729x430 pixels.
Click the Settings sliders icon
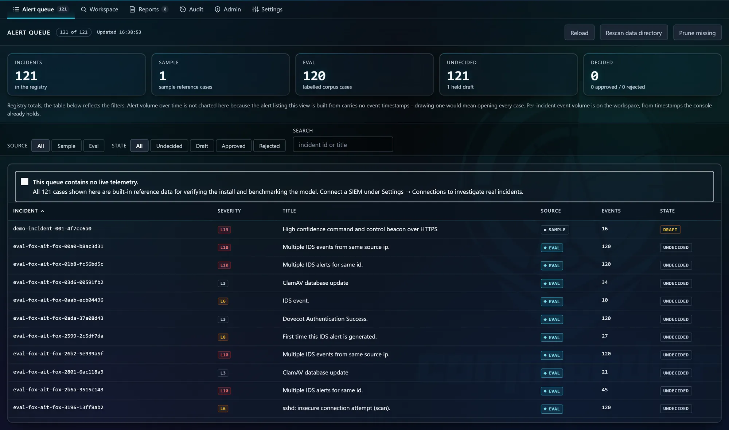click(255, 9)
